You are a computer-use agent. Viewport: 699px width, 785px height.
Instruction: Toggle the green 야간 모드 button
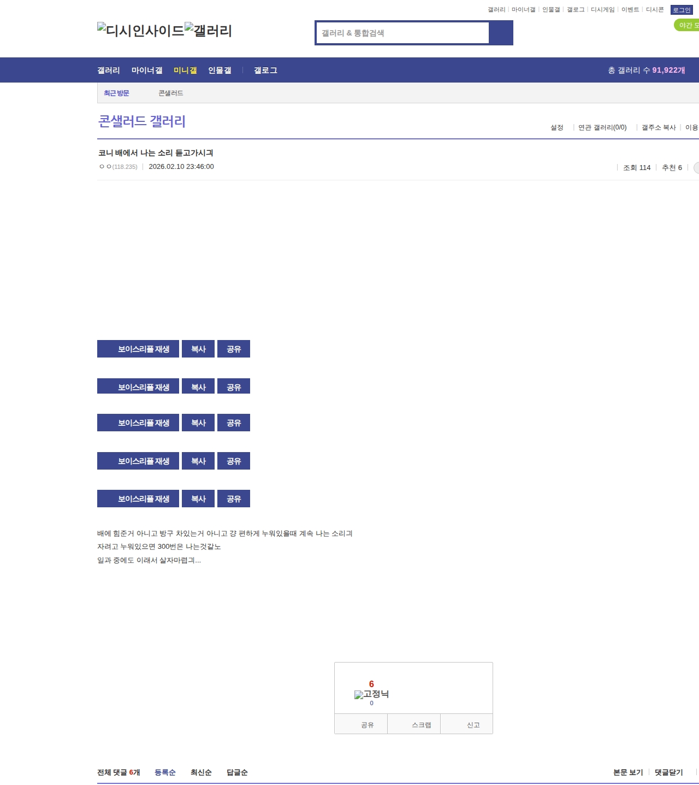click(x=687, y=25)
